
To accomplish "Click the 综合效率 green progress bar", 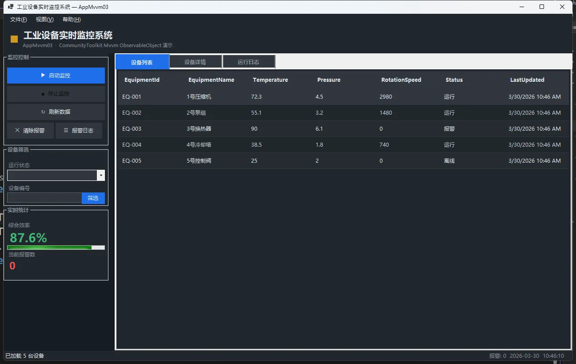I will [x=56, y=248].
